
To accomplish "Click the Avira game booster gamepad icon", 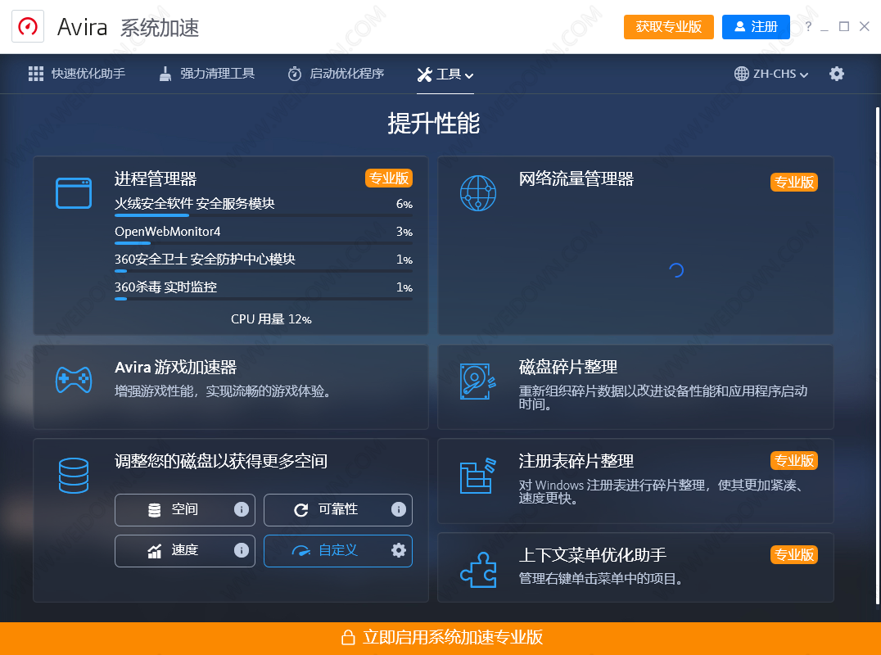I will (x=73, y=379).
